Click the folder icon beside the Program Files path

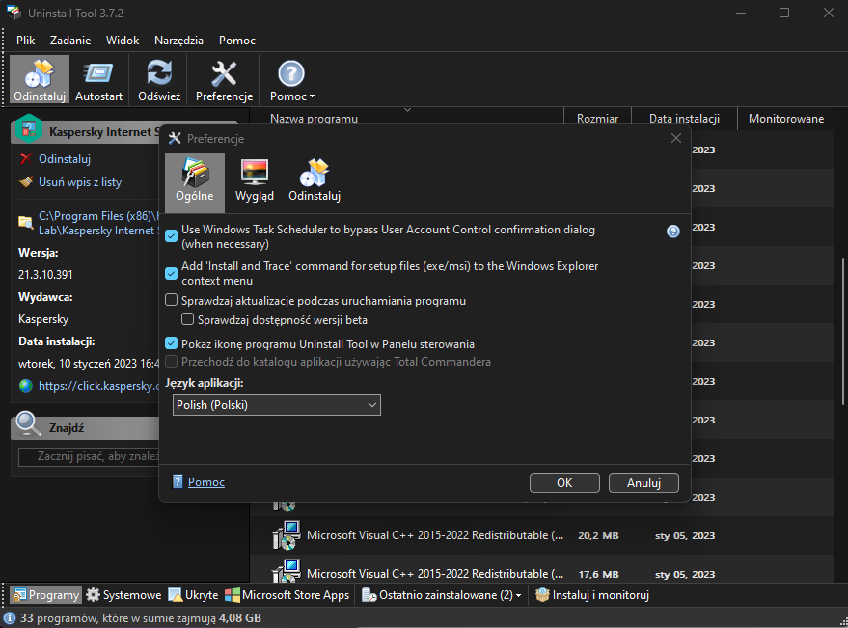point(25,222)
